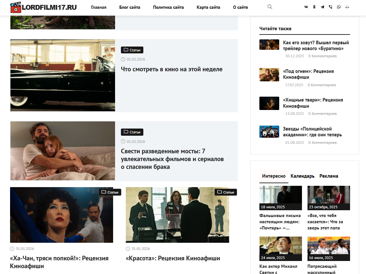The image size is (366, 274).
Task: Click the Статьи tag over Ха-Чан image
Action: pos(110,192)
